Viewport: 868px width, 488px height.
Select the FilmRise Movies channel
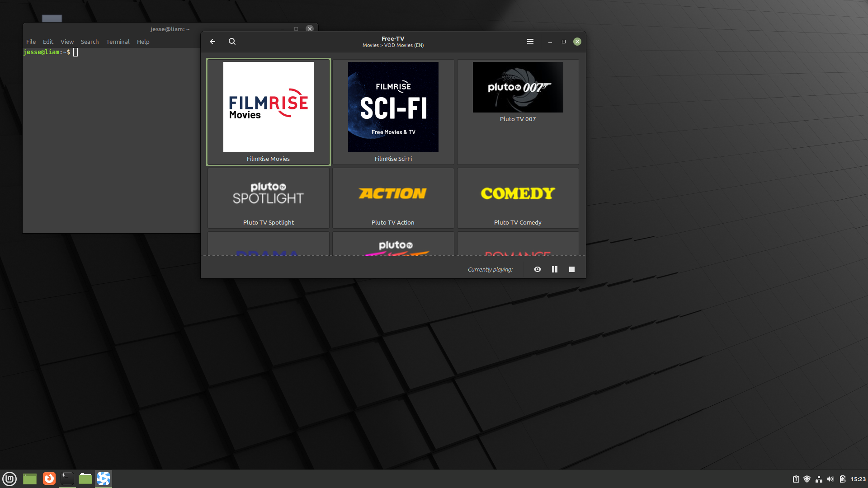269,112
